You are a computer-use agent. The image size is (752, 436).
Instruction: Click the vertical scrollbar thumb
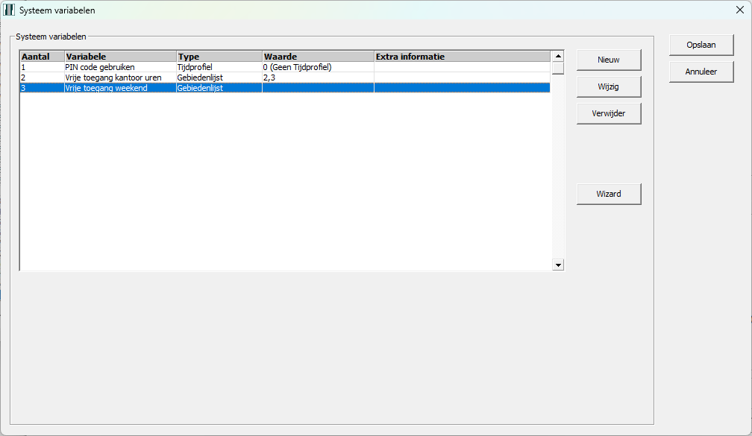(557, 69)
